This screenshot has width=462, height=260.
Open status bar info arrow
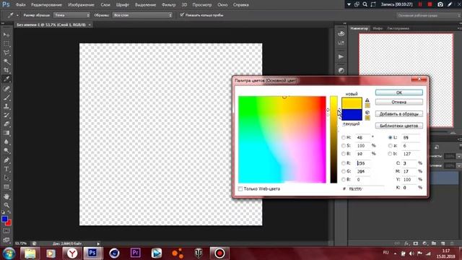point(98,243)
